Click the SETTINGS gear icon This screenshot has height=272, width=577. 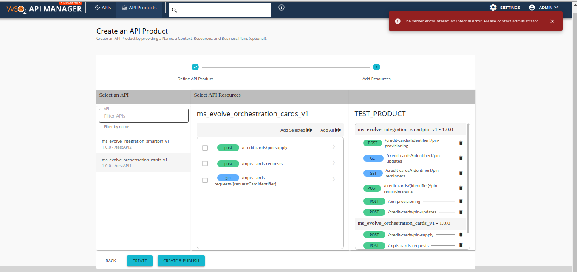[x=493, y=7]
